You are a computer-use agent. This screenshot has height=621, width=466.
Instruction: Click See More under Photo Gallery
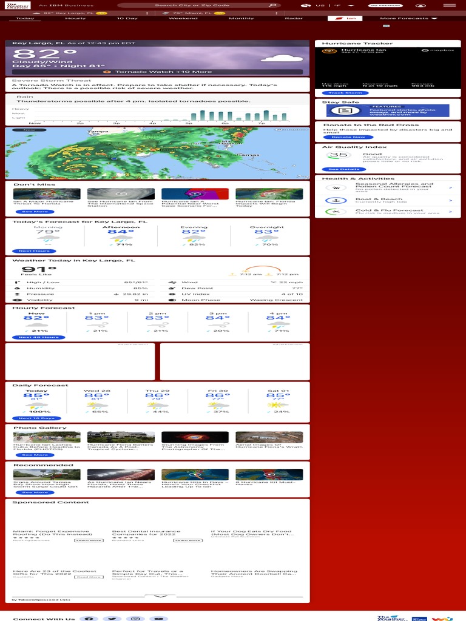coord(35,455)
